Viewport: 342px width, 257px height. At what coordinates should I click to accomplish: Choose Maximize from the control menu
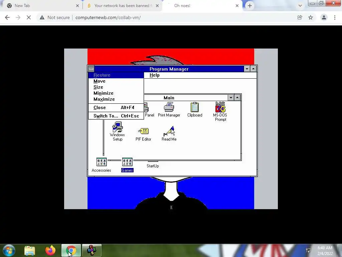click(116, 99)
